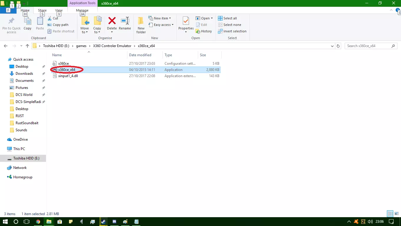Image resolution: width=401 pixels, height=226 pixels.
Task: Click the Pin to Quick access button
Action: [x=11, y=26]
